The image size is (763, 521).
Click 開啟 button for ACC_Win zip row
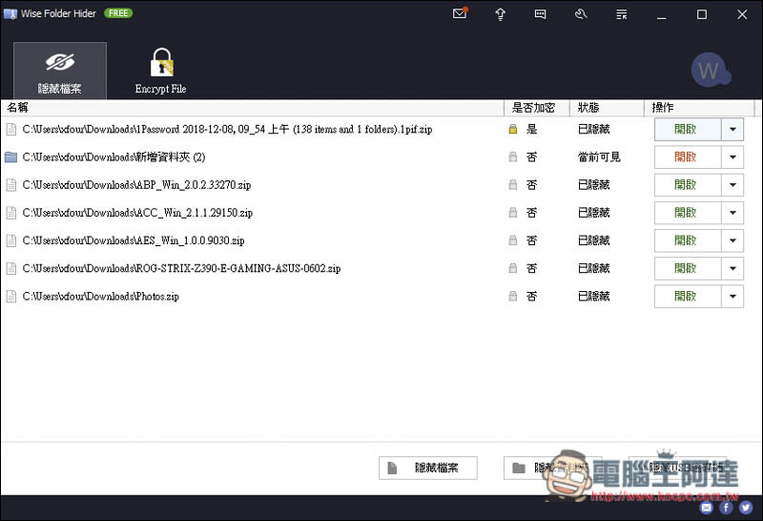pyautogui.click(x=687, y=213)
